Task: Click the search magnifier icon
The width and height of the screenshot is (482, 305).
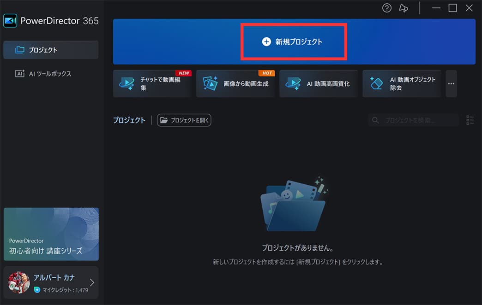Action: pos(375,120)
